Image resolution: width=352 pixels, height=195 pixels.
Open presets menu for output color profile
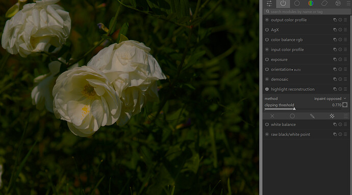345,20
